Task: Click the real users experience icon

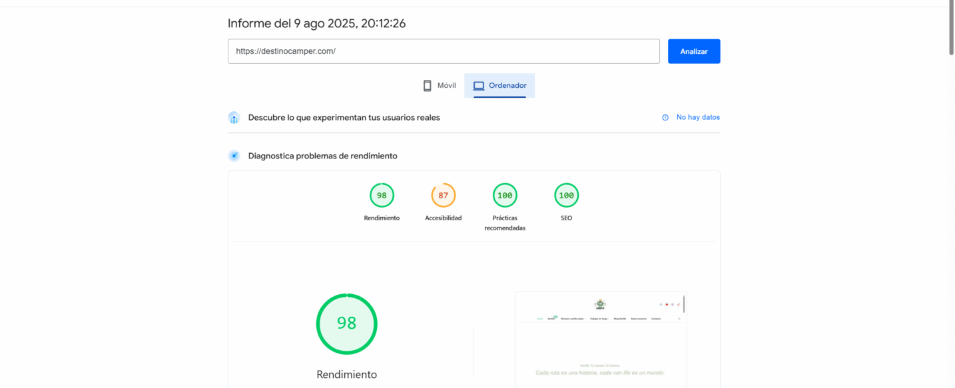Action: [x=234, y=118]
